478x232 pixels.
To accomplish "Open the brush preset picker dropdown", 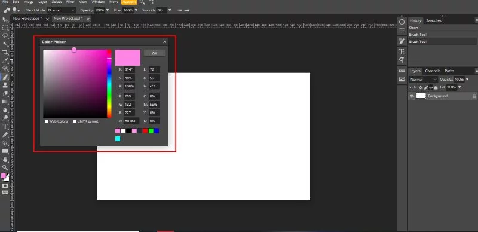I will [x=16, y=10].
